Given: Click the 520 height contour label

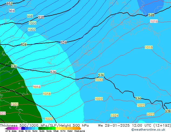Looking at the screenshot, I should point(41,17).
